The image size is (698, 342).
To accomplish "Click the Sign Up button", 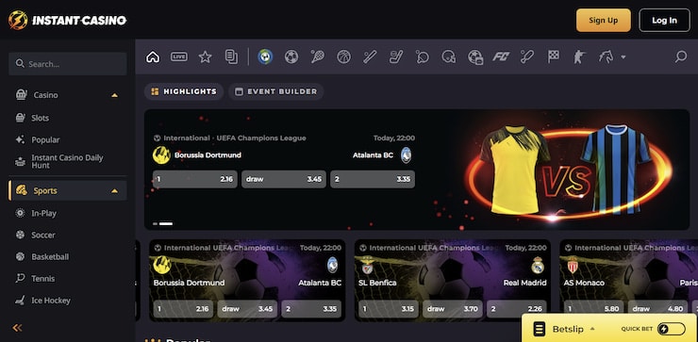I will click(603, 20).
